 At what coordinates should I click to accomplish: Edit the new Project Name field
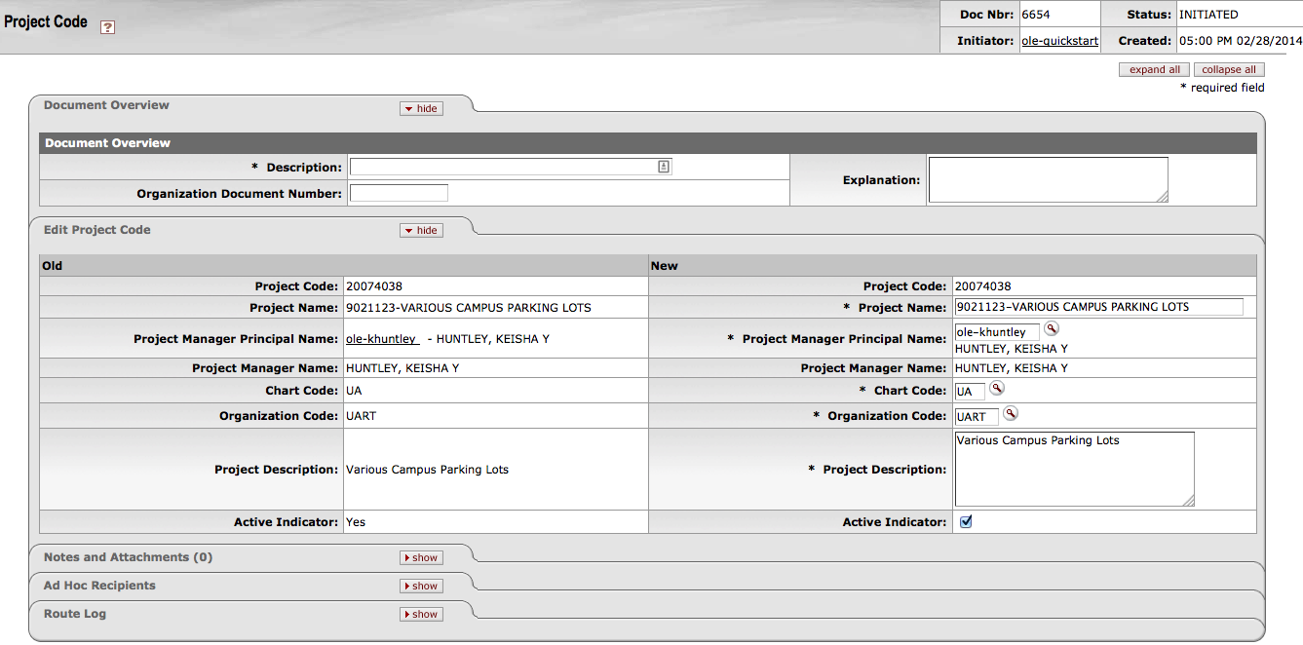[x=1098, y=307]
